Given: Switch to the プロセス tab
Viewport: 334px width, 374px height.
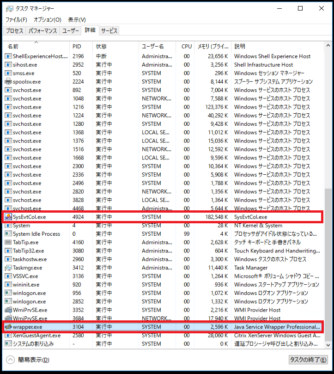Looking at the screenshot, I should click(x=14, y=31).
